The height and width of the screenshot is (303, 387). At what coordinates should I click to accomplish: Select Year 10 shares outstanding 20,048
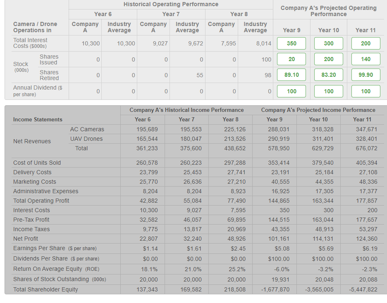(324, 279)
